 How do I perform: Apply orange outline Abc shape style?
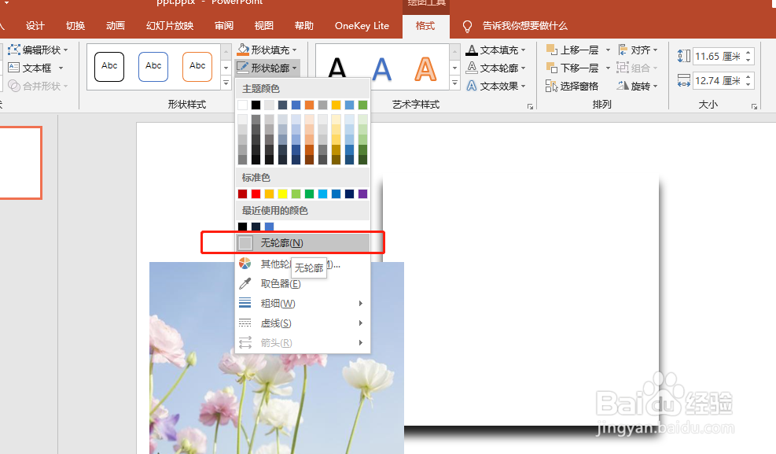pyautogui.click(x=197, y=66)
